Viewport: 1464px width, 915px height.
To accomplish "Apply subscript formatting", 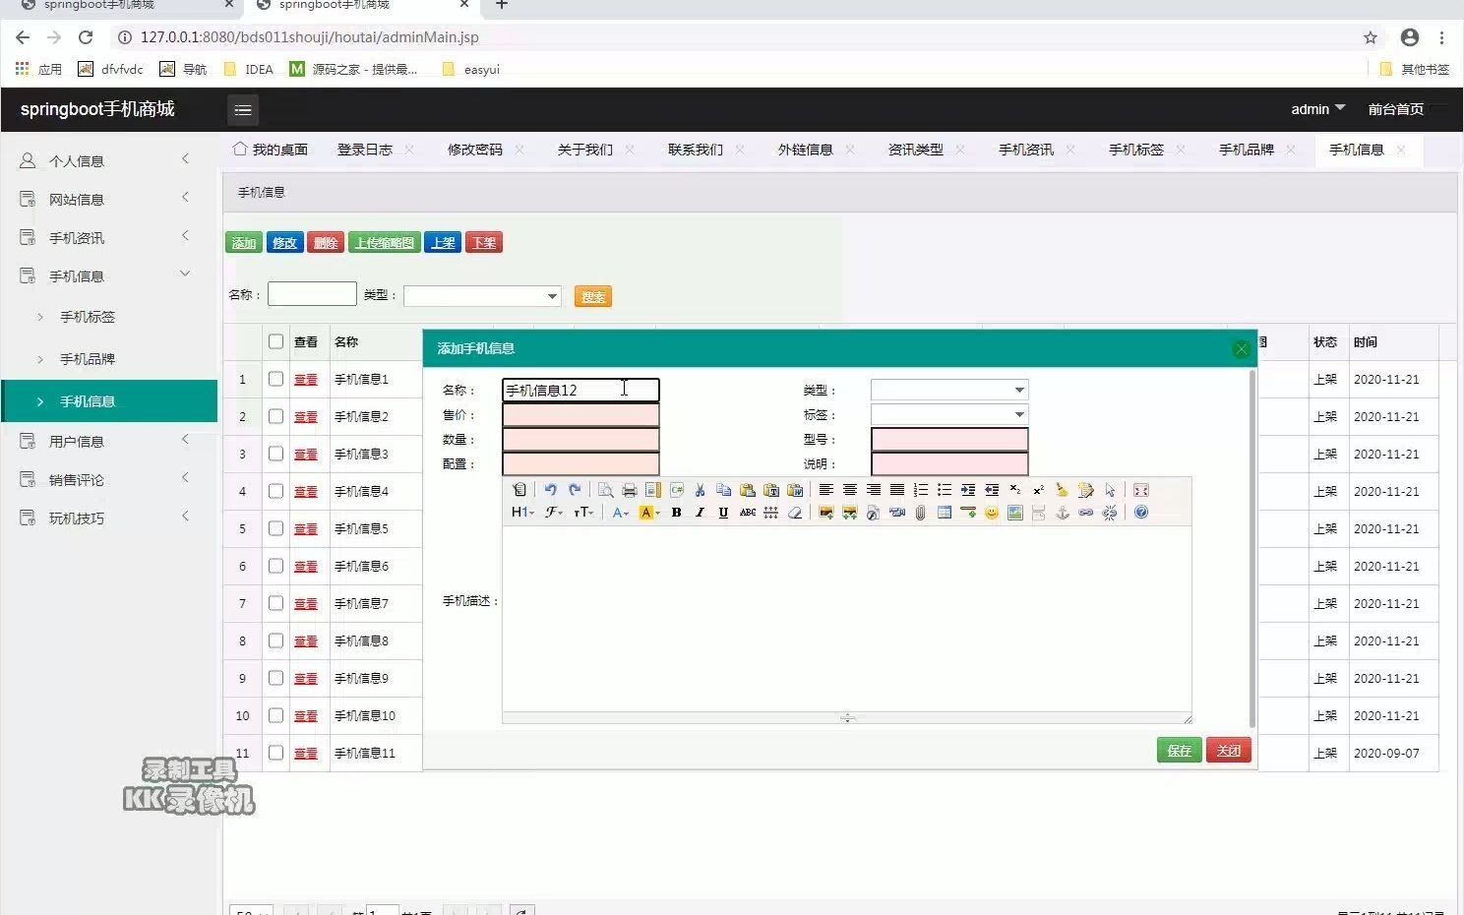I will coord(1014,490).
